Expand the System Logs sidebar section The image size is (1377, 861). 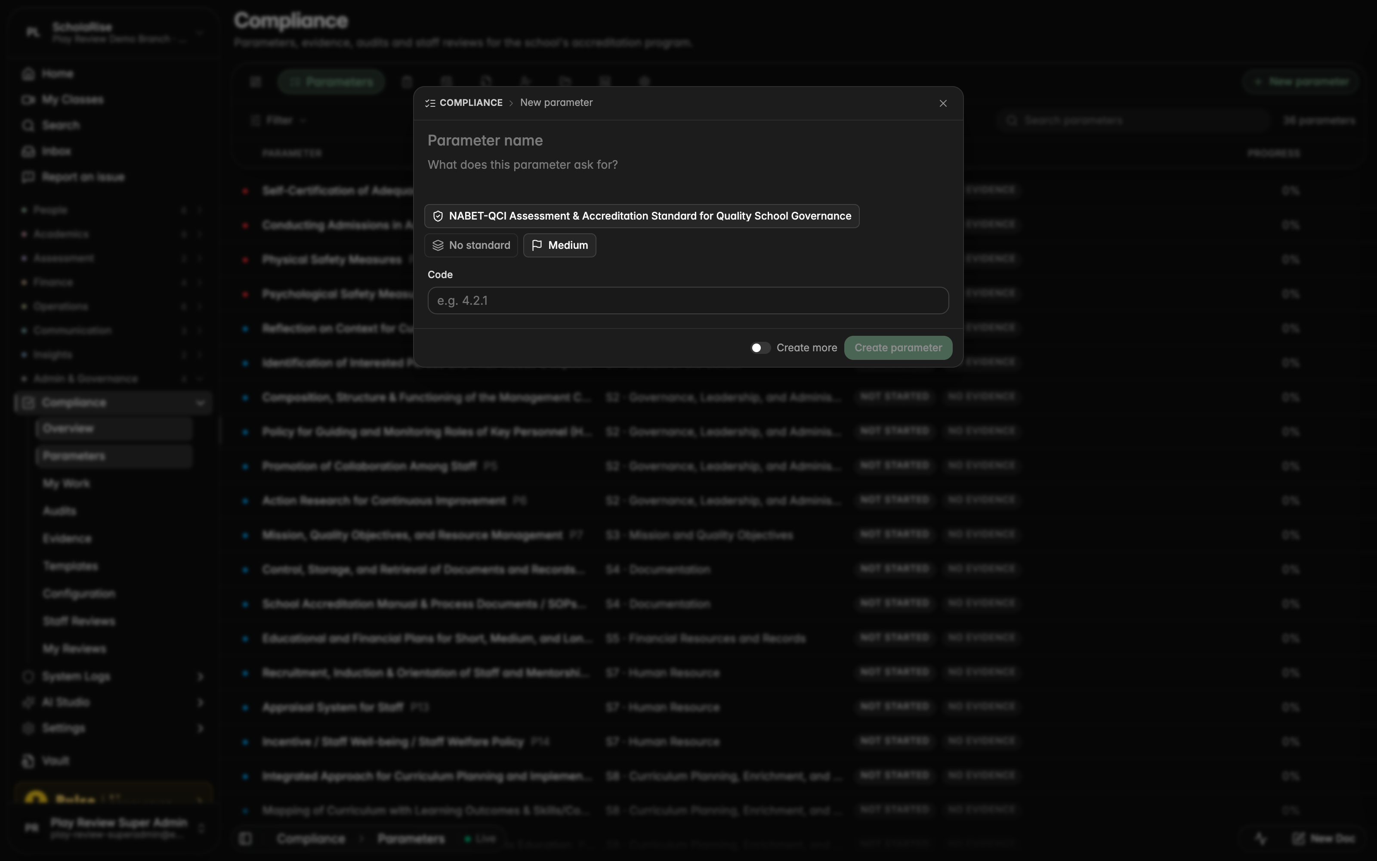pyautogui.click(x=200, y=676)
